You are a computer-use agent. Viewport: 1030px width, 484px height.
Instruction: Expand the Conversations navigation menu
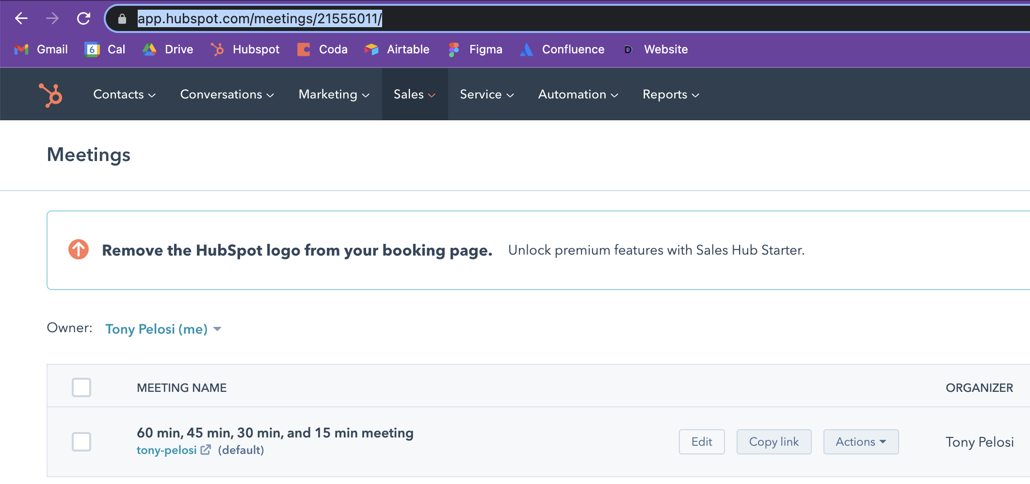227,95
